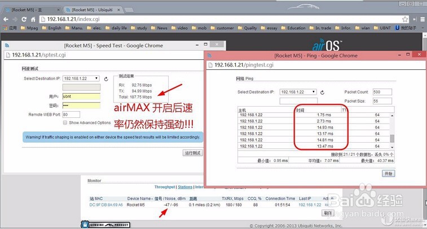Click the Rocket M5 device name cell
This screenshot has width=427, height=229.
pyautogui.click(x=135, y=205)
